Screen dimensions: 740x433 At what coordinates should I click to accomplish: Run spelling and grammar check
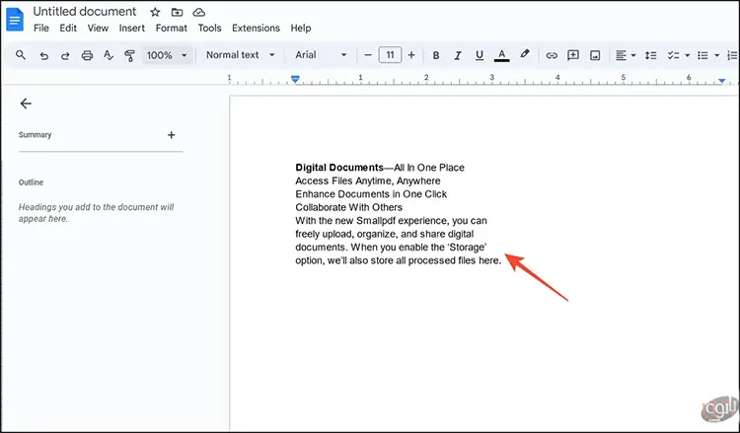[109, 55]
